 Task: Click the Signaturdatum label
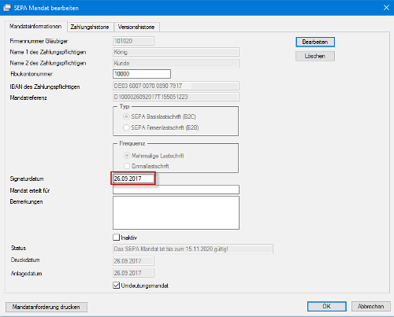[27, 179]
